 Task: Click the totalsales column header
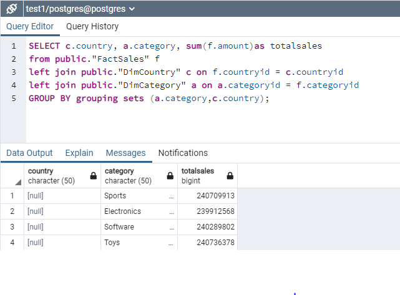coord(207,176)
